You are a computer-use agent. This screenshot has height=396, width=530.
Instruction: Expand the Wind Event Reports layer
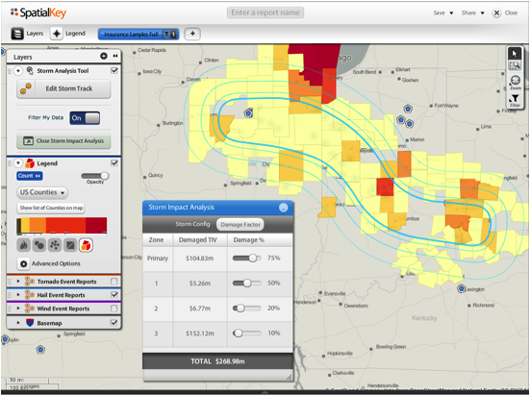(18, 309)
